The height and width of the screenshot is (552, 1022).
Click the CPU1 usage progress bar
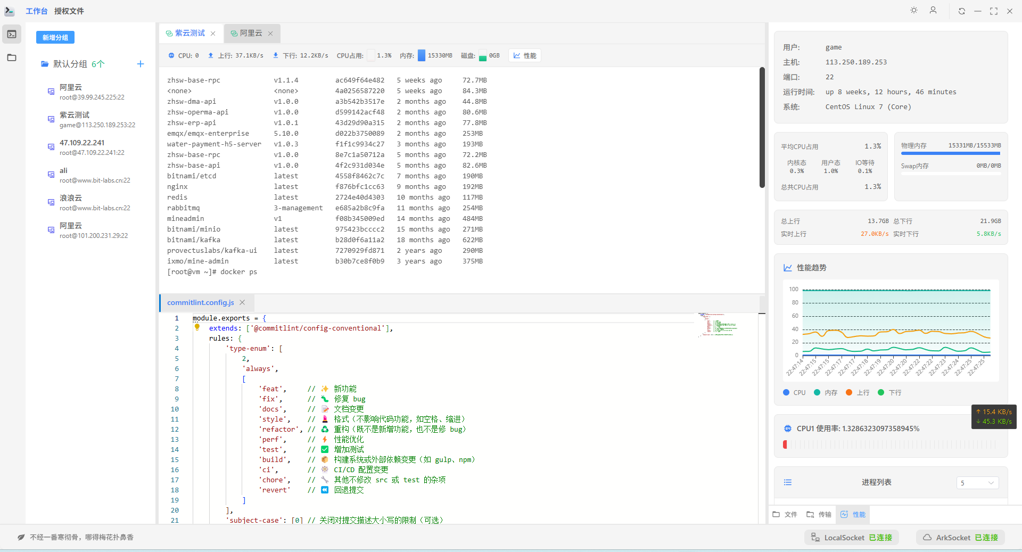pyautogui.click(x=890, y=444)
